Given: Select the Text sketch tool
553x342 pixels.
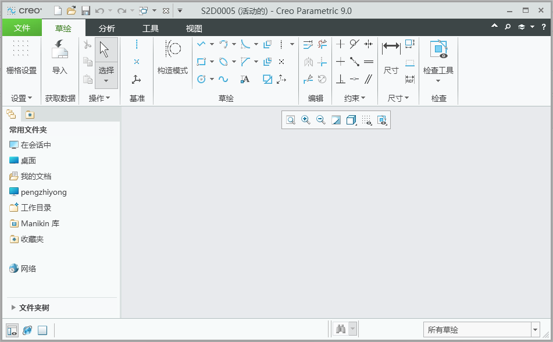Looking at the screenshot, I should (245, 79).
